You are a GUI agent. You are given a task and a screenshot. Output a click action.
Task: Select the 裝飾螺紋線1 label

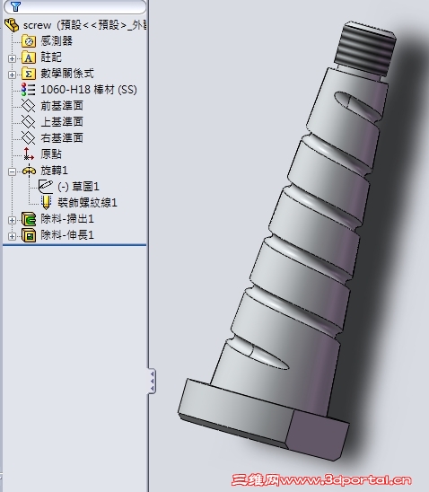point(87,203)
